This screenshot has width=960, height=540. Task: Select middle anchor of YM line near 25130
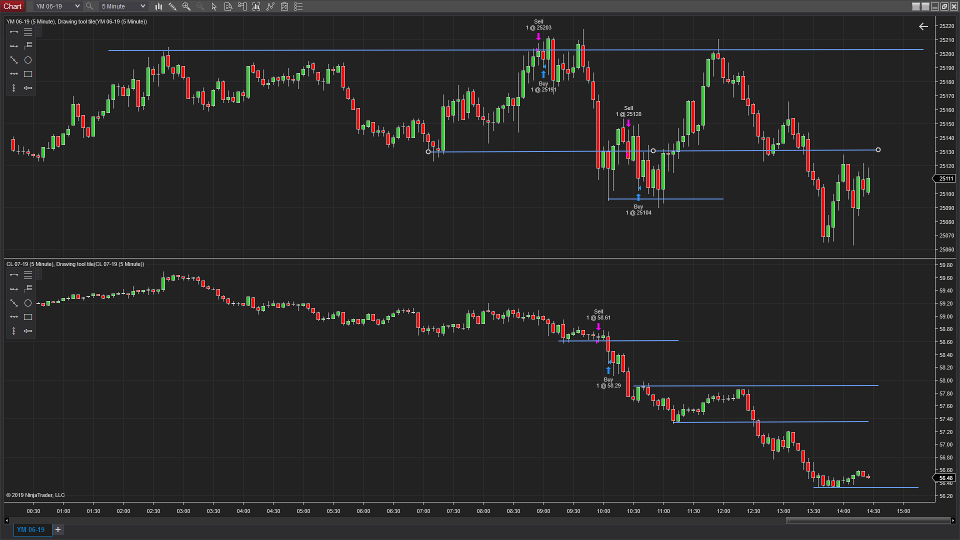(653, 151)
